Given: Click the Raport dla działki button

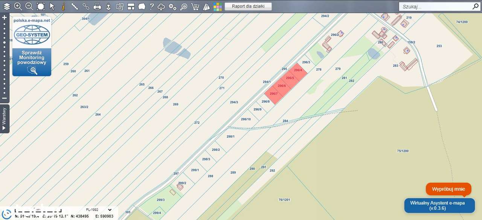Looking at the screenshot, I should [248, 6].
